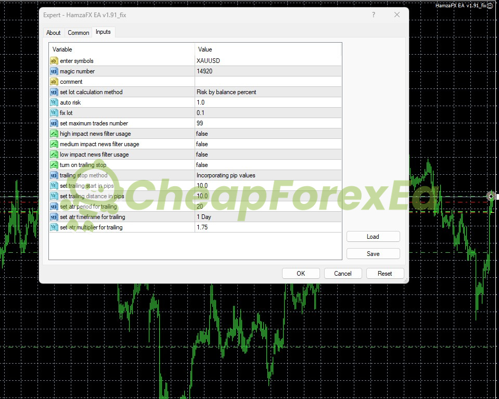Switch to the About tab
The height and width of the screenshot is (399, 499).
(54, 33)
